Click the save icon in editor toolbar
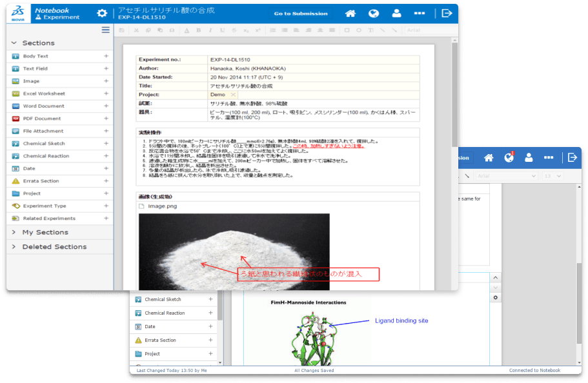The height and width of the screenshot is (383, 588). 121,30
